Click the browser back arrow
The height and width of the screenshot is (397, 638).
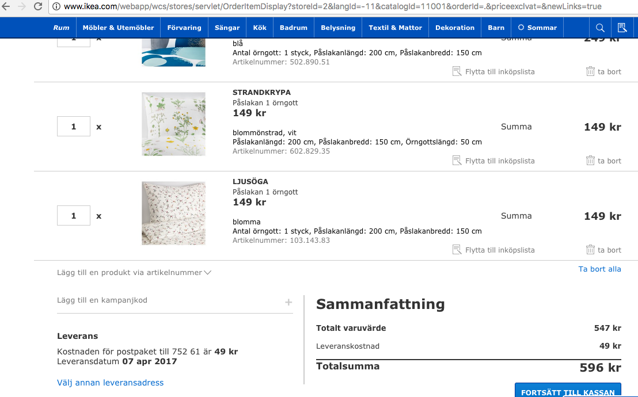pyautogui.click(x=6, y=6)
